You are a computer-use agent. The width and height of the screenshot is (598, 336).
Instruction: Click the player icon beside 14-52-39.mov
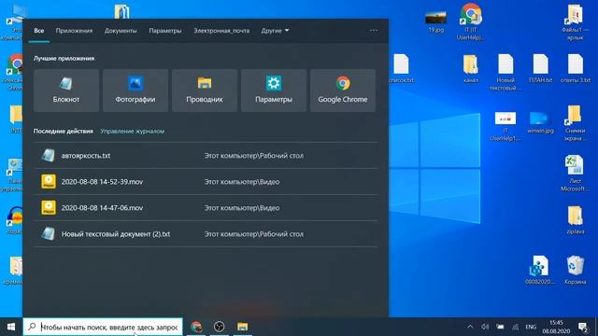pos(49,182)
